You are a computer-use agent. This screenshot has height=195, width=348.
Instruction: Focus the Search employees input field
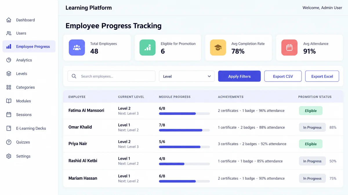click(x=111, y=76)
